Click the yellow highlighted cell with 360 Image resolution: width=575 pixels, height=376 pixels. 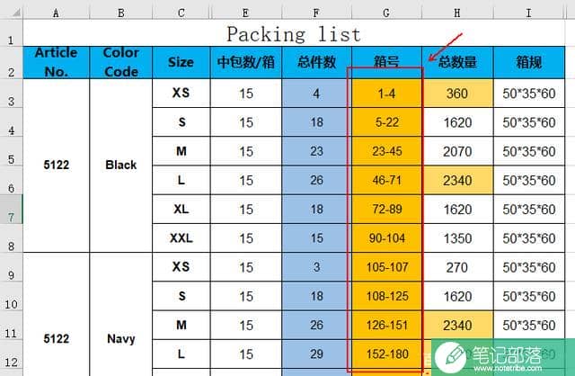point(457,94)
